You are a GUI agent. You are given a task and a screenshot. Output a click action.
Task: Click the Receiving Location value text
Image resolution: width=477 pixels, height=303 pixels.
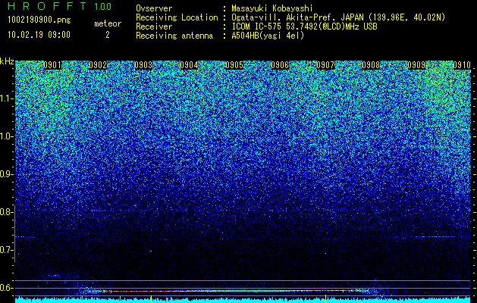pyautogui.click(x=338, y=17)
